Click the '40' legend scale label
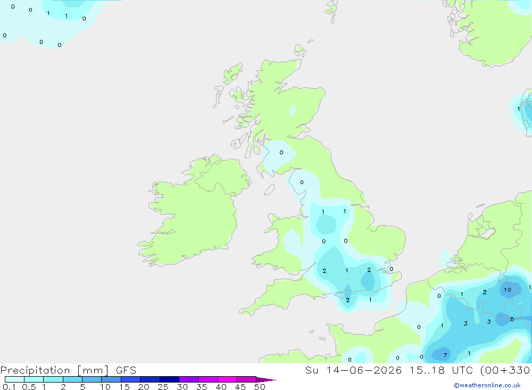Screen dimensions: 532x390 tap(221, 387)
